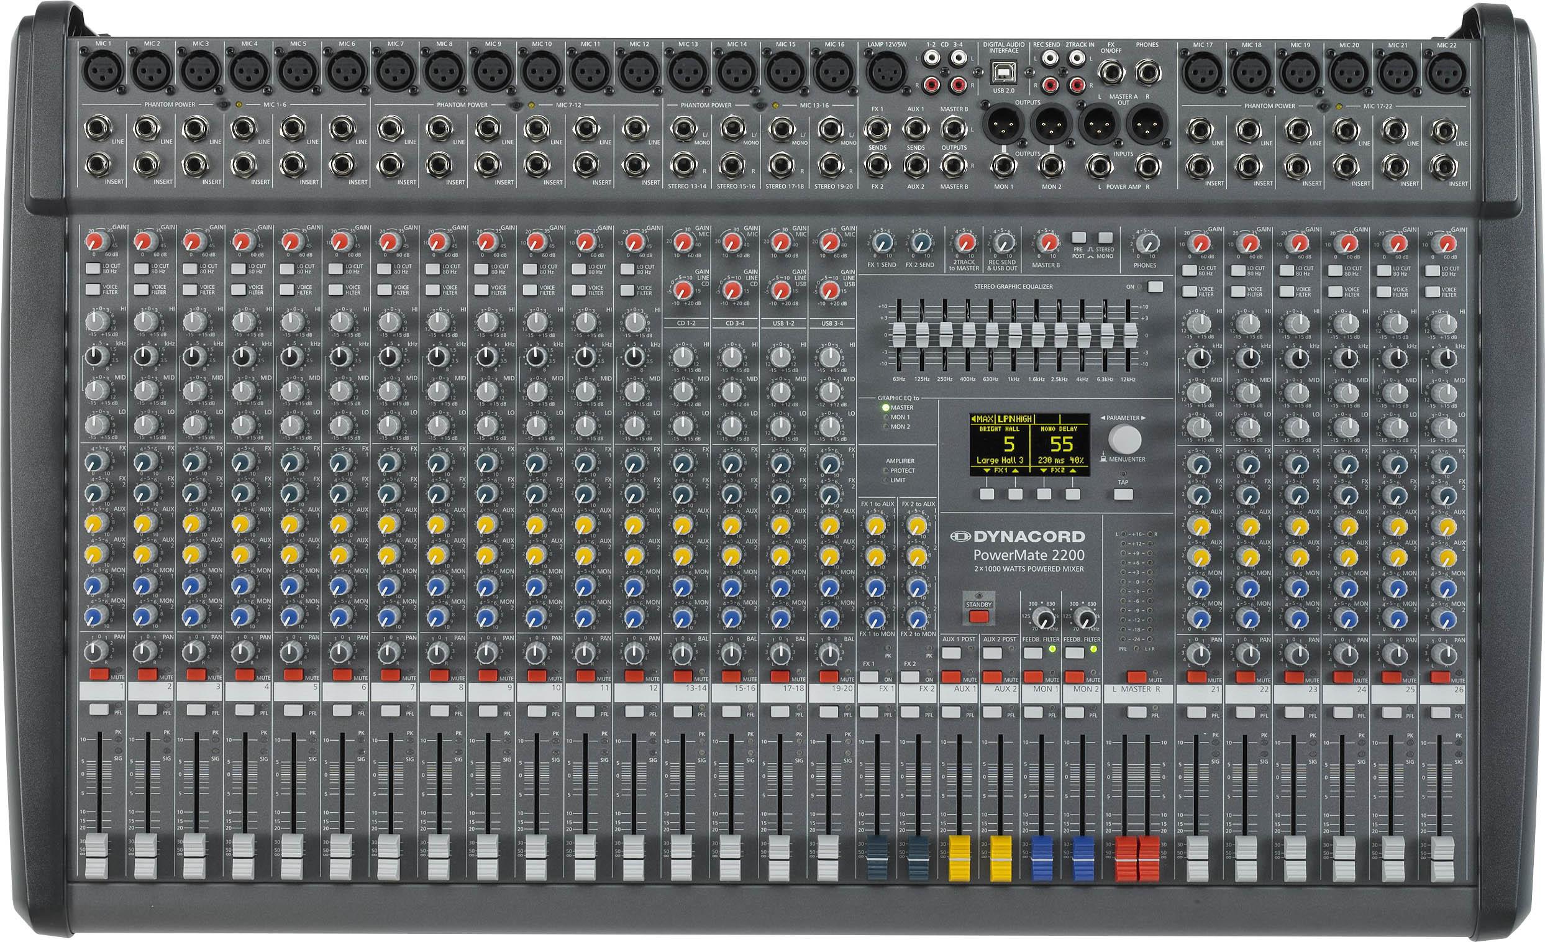This screenshot has height=942, width=1545.
Task: Toggle the FX 1 ON switch
Action: [870, 676]
